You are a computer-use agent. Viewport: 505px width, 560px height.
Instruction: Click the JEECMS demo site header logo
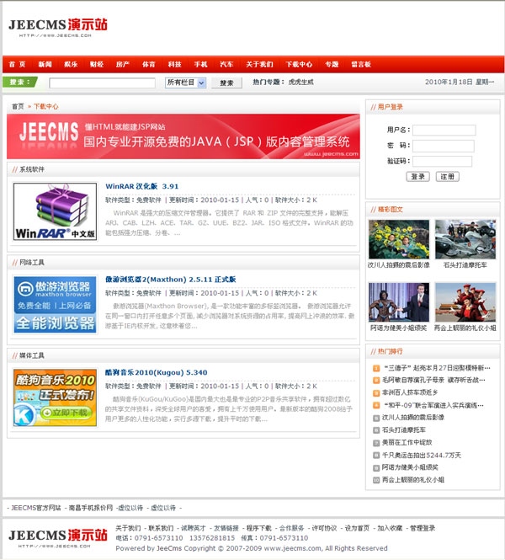click(58, 28)
